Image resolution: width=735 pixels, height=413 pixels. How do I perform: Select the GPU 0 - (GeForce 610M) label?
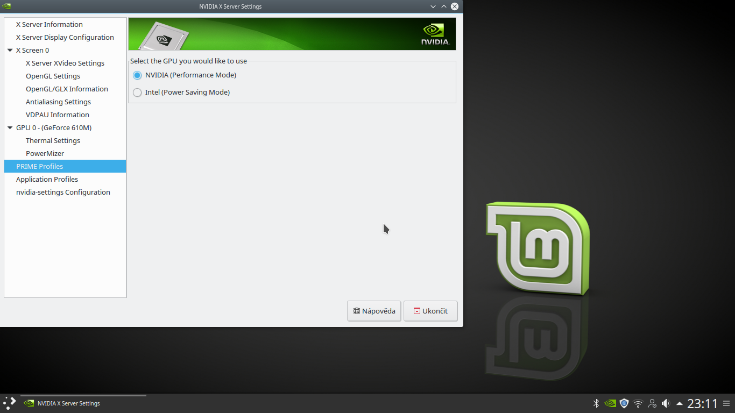[x=54, y=127]
